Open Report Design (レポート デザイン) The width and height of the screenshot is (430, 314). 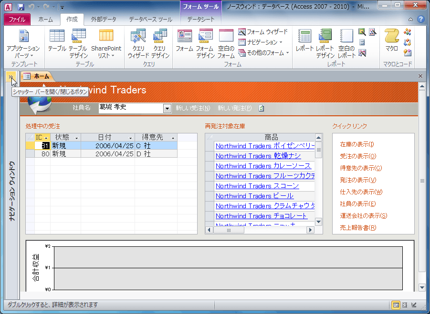coord(325,43)
